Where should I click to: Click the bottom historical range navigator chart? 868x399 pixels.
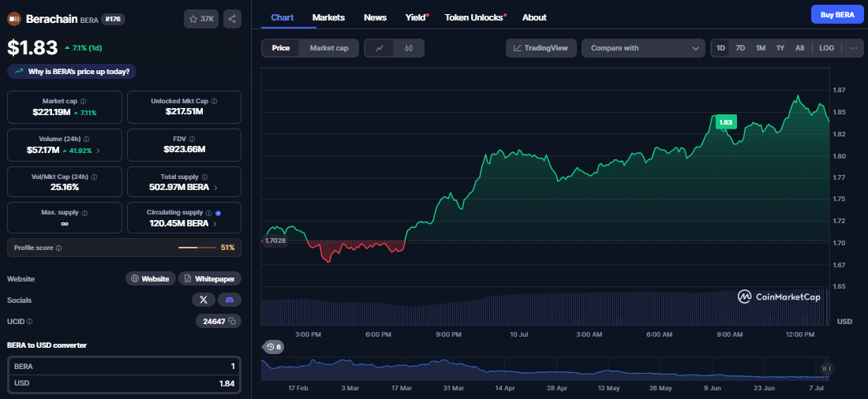[546, 370]
